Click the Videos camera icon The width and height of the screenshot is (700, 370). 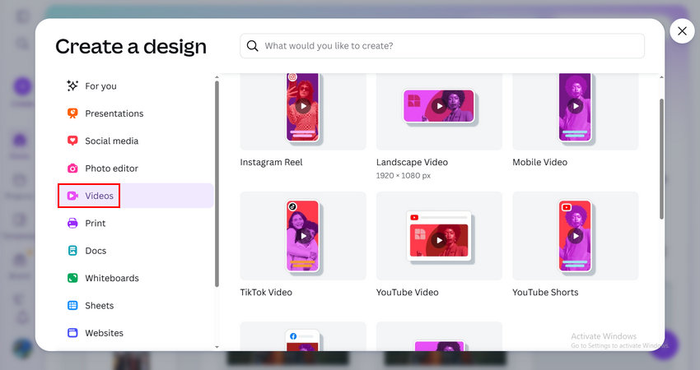72,196
